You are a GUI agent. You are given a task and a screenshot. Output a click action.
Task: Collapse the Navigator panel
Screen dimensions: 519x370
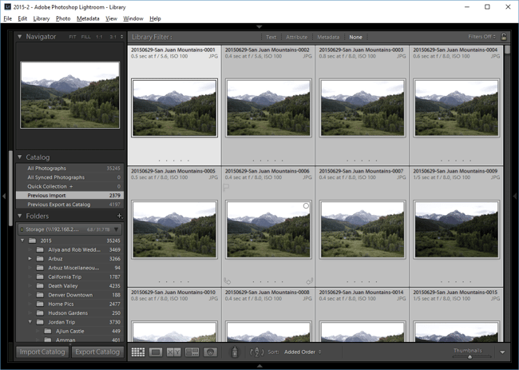[x=19, y=37]
